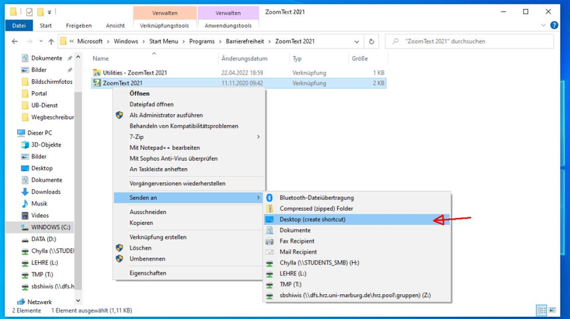Screen dimensions: 570x319
Task: Open the Verknüpfungstools tab
Action: pos(165,26)
